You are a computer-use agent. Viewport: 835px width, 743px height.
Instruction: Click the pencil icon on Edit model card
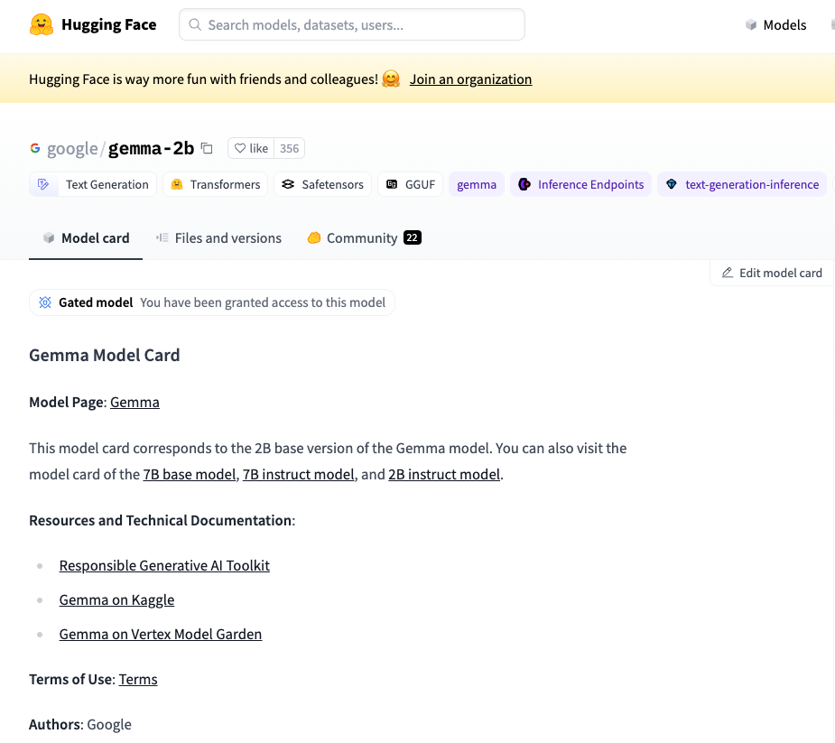728,273
